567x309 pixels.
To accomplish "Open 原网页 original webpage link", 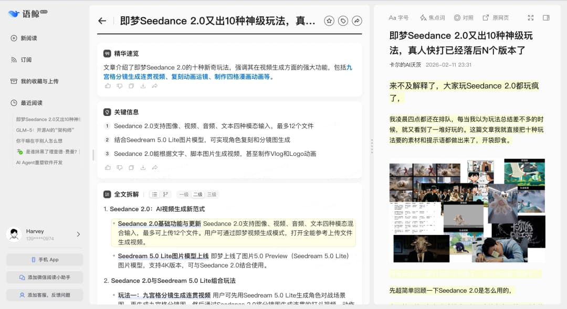I will pos(496,18).
